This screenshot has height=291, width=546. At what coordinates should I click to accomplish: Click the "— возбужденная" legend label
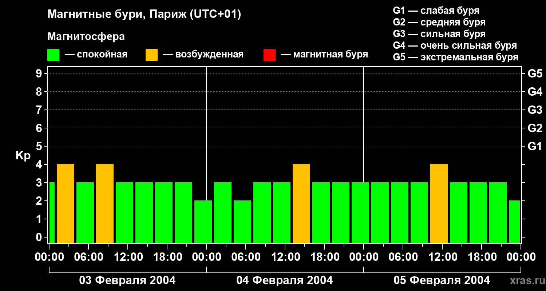pos(203,55)
